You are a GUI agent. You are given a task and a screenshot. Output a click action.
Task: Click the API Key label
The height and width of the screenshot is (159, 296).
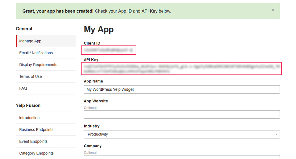91,60
